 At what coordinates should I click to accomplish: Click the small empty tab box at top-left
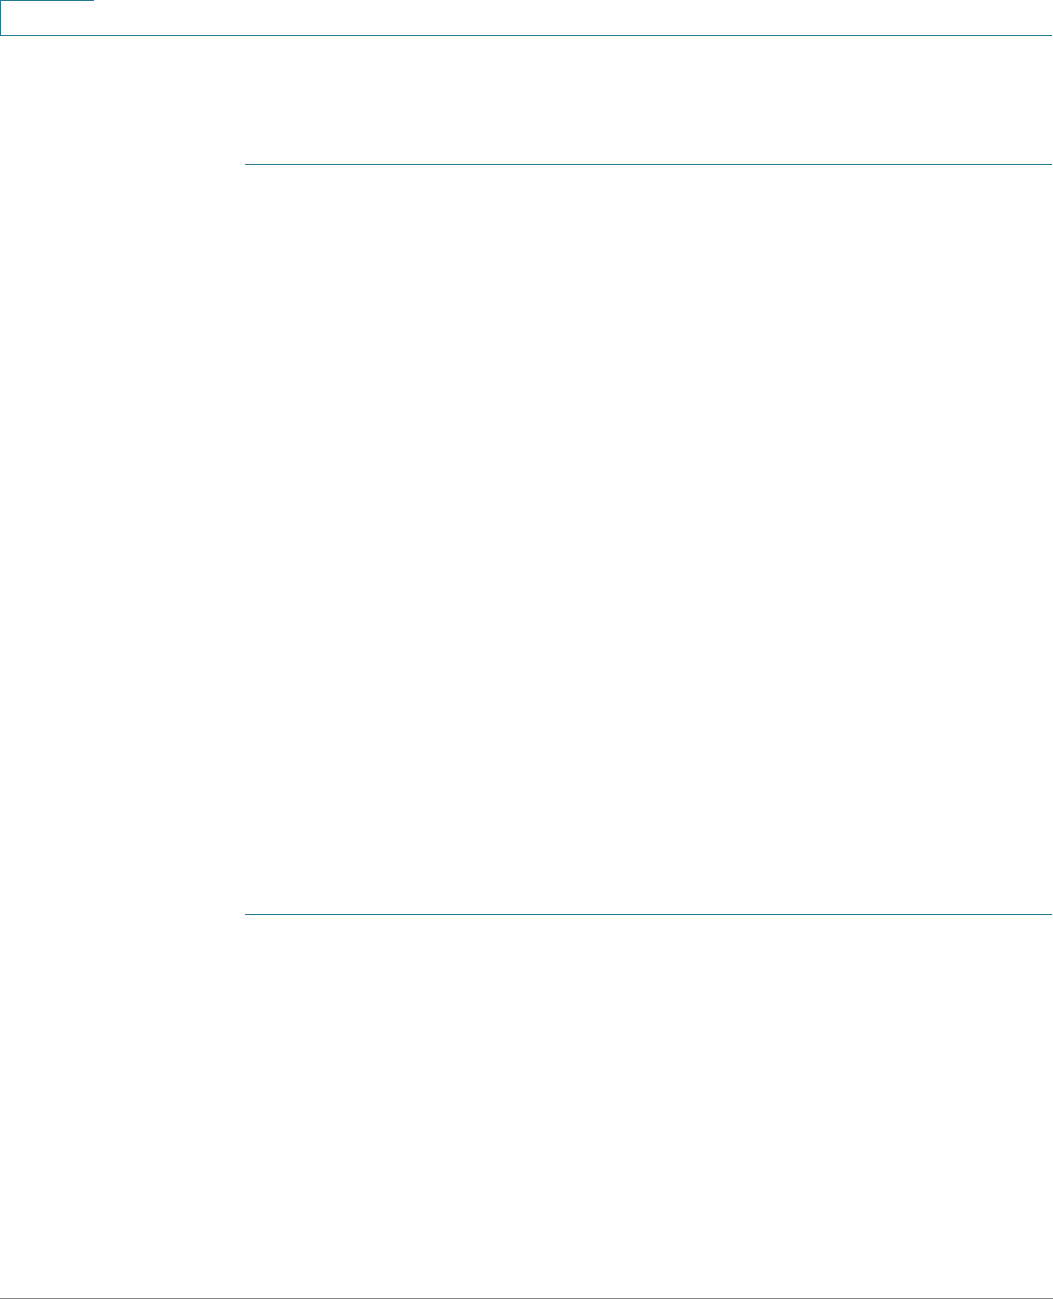click(47, 18)
